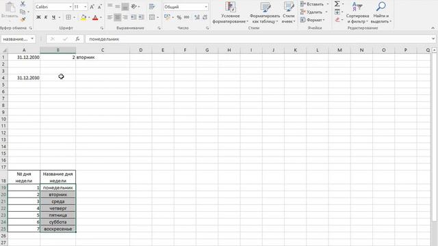This screenshot has height=246, width=438.
Task: Click the increase decimal places icon
Action: [x=197, y=17]
